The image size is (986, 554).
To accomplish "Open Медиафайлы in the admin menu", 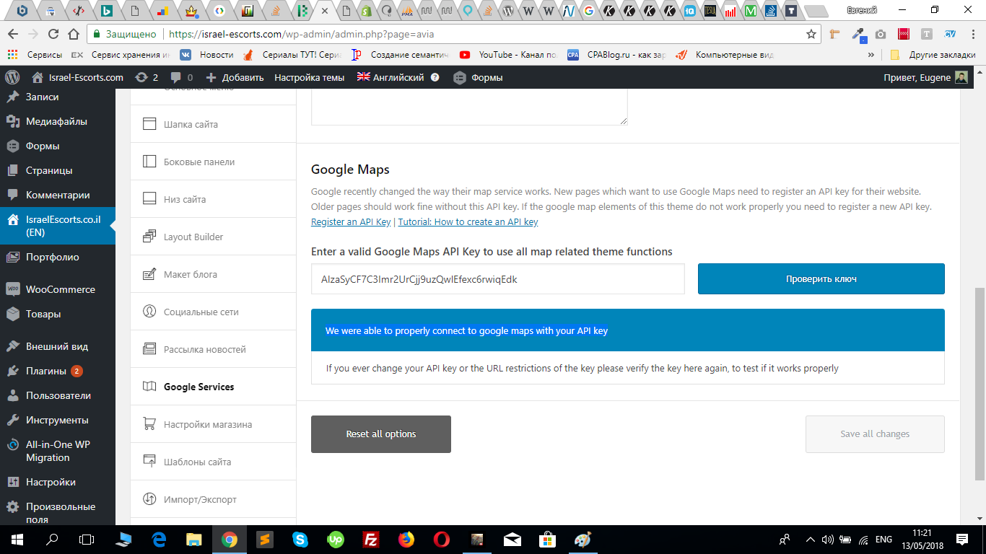I will click(58, 121).
